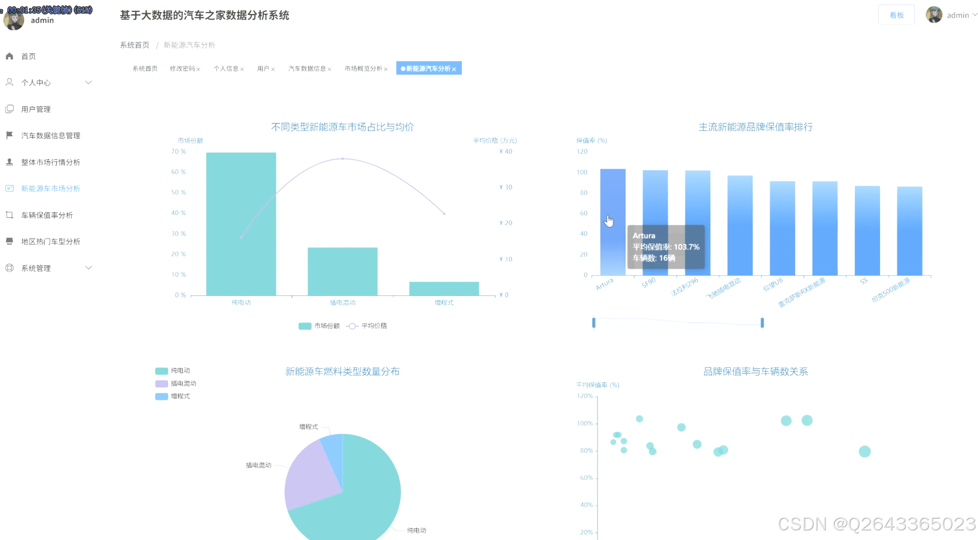The width and height of the screenshot is (978, 540).
Task: Expand the 个人中心 submenu chevron
Action: [x=88, y=82]
